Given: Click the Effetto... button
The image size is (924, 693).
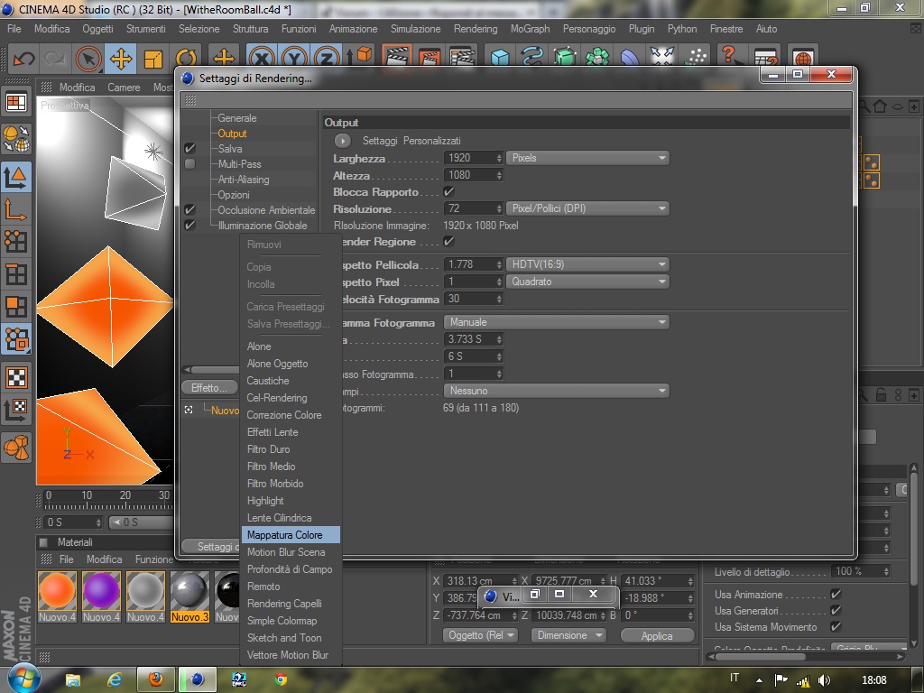Looking at the screenshot, I should tap(209, 388).
